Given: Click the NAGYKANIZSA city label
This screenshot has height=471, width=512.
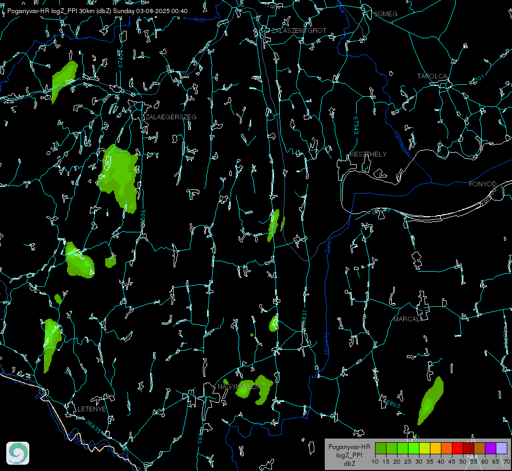Looking at the screenshot, I should (x=240, y=387).
